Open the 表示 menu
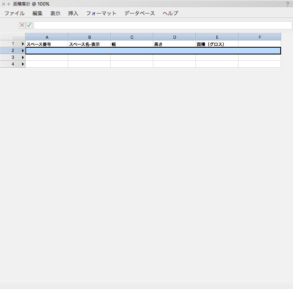The height and width of the screenshot is (289, 293). click(55, 13)
